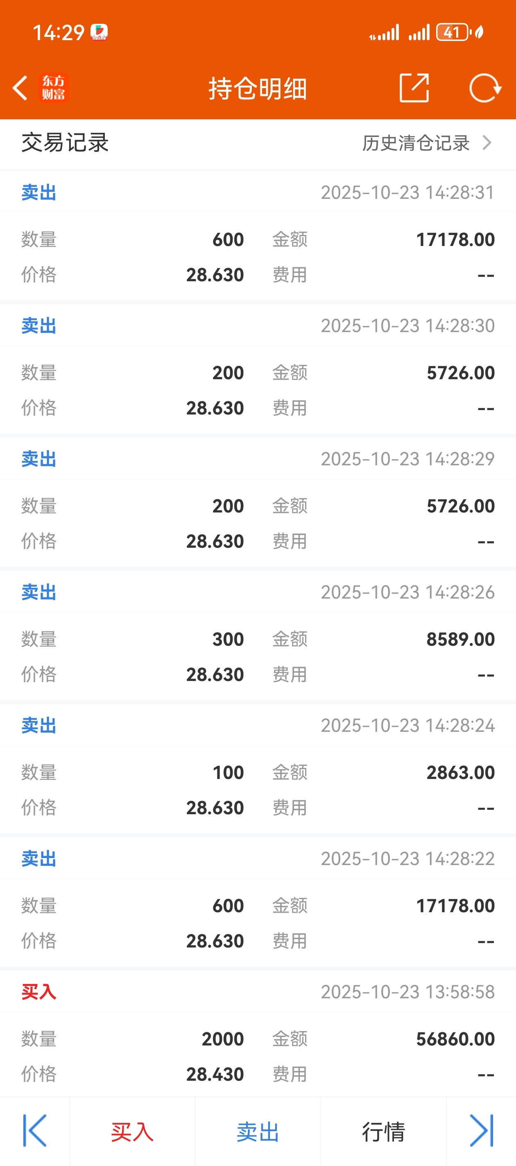The width and height of the screenshot is (516, 1166).
Task: Open the 卖出 record at 14:28:26
Action: 258,635
